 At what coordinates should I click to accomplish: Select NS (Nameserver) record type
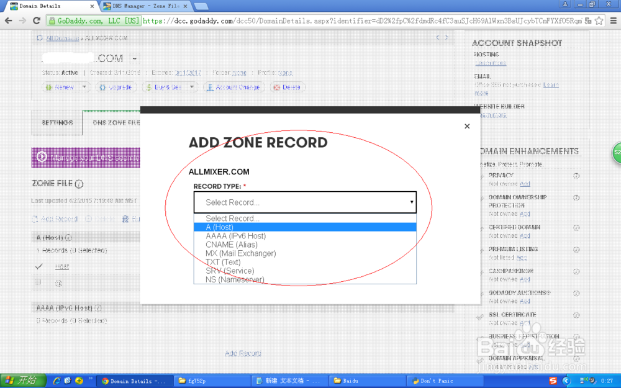(x=305, y=279)
